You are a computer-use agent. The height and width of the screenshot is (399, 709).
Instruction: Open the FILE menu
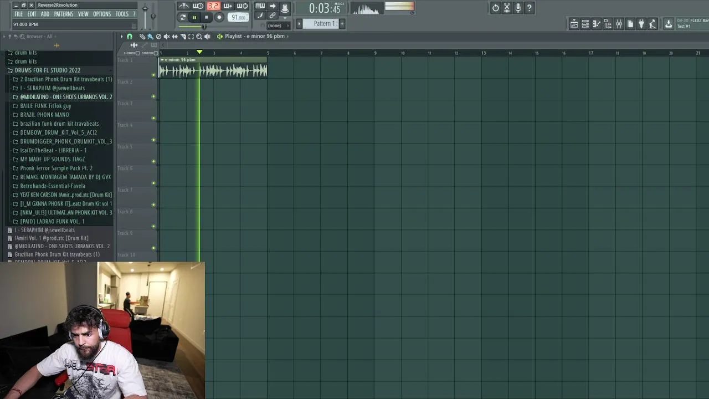pyautogui.click(x=19, y=14)
